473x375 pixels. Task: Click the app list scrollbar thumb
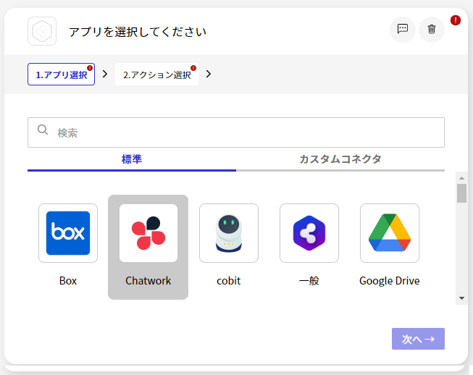(x=461, y=193)
